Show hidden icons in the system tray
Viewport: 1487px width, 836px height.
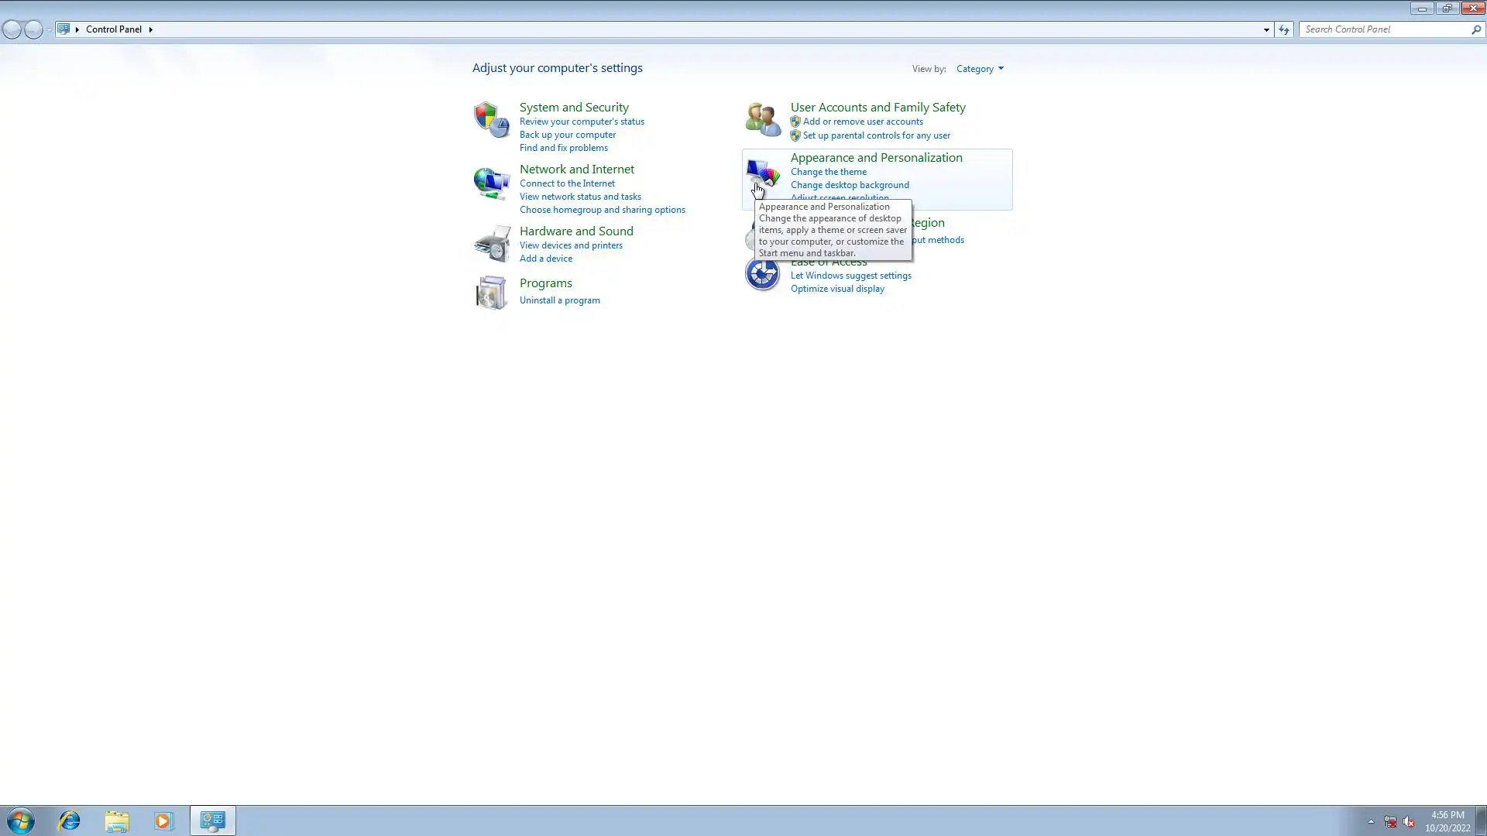1371,821
